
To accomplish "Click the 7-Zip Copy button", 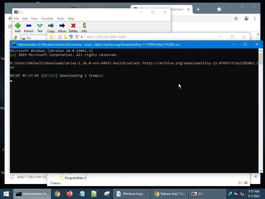I will click(x=51, y=28).
